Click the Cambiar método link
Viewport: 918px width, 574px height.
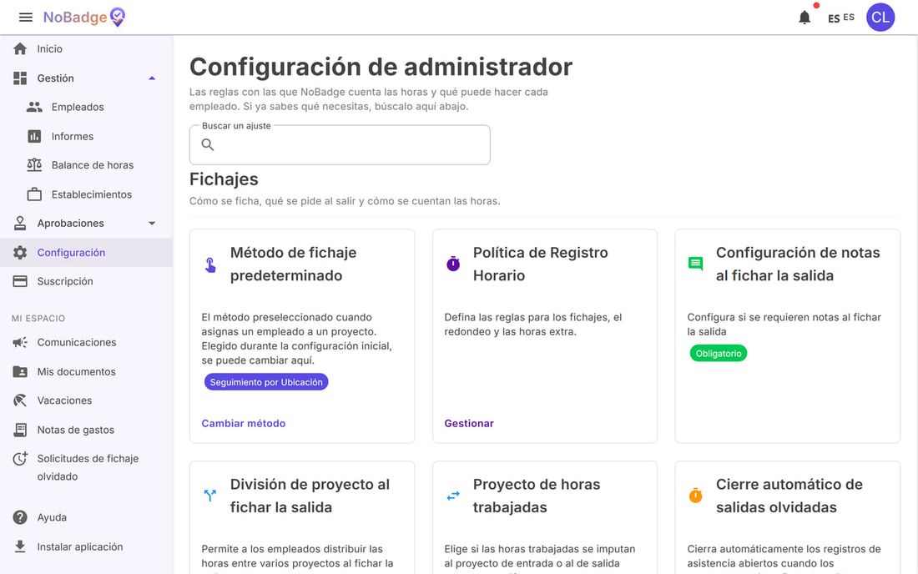pyautogui.click(x=244, y=423)
